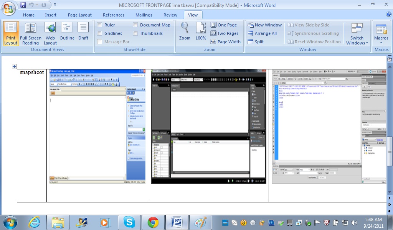Open Windows Media Player from taskbar

[105, 222]
